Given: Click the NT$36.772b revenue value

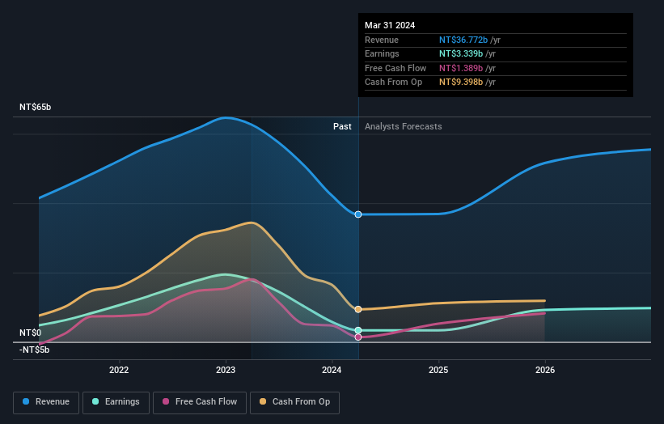Looking at the screenshot, I should tap(463, 40).
